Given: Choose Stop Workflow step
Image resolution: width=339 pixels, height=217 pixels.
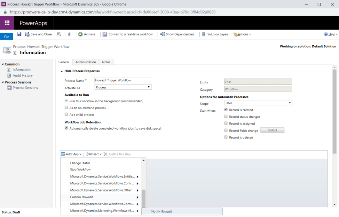Looking at the screenshot, I should (80, 169).
